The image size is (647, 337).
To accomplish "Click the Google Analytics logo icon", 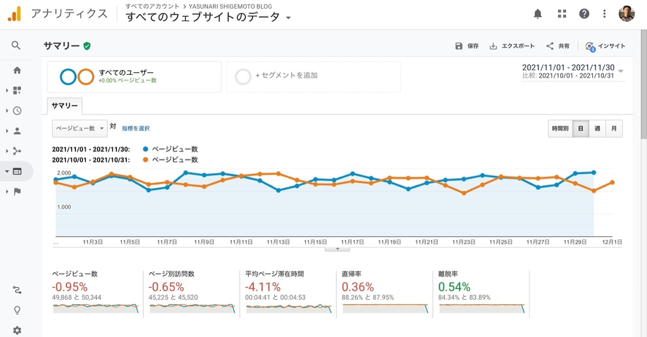I will click(14, 14).
